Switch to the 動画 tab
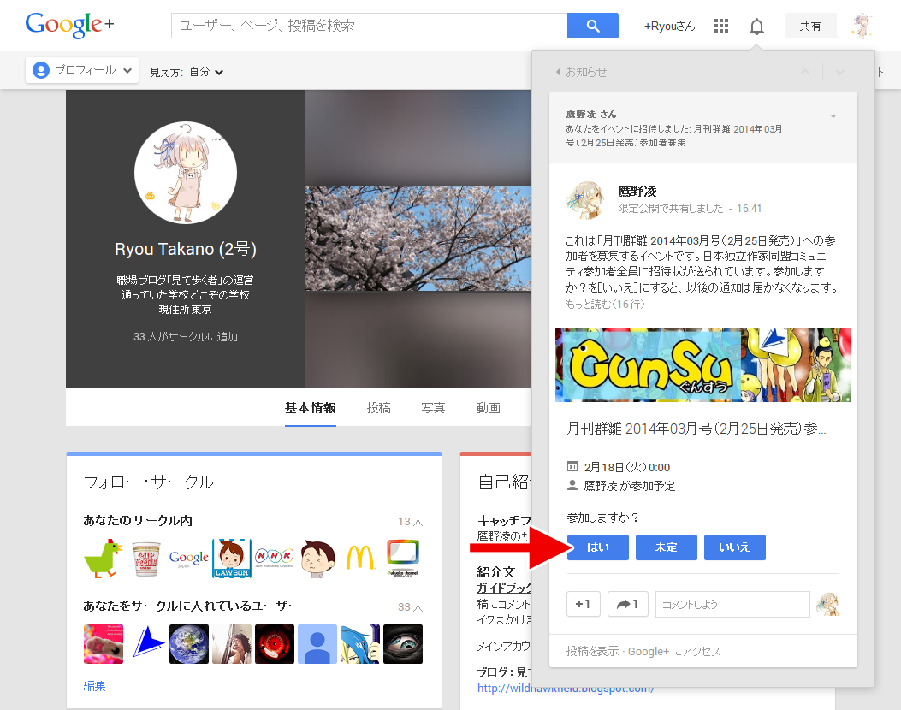Screen dimensions: 901x710 [488, 408]
